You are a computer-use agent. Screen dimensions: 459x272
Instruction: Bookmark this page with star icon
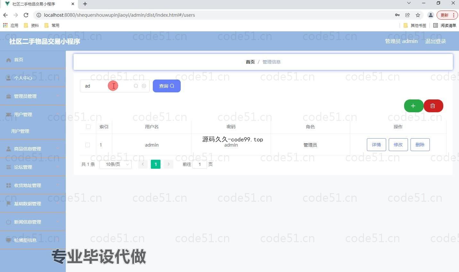[x=418, y=15]
